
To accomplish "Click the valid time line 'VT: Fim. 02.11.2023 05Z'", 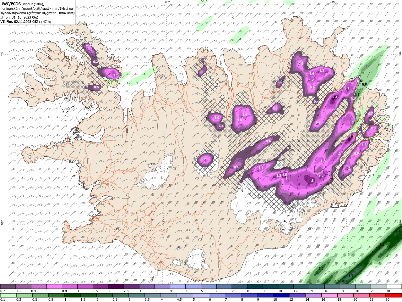I will (x=19, y=22).
